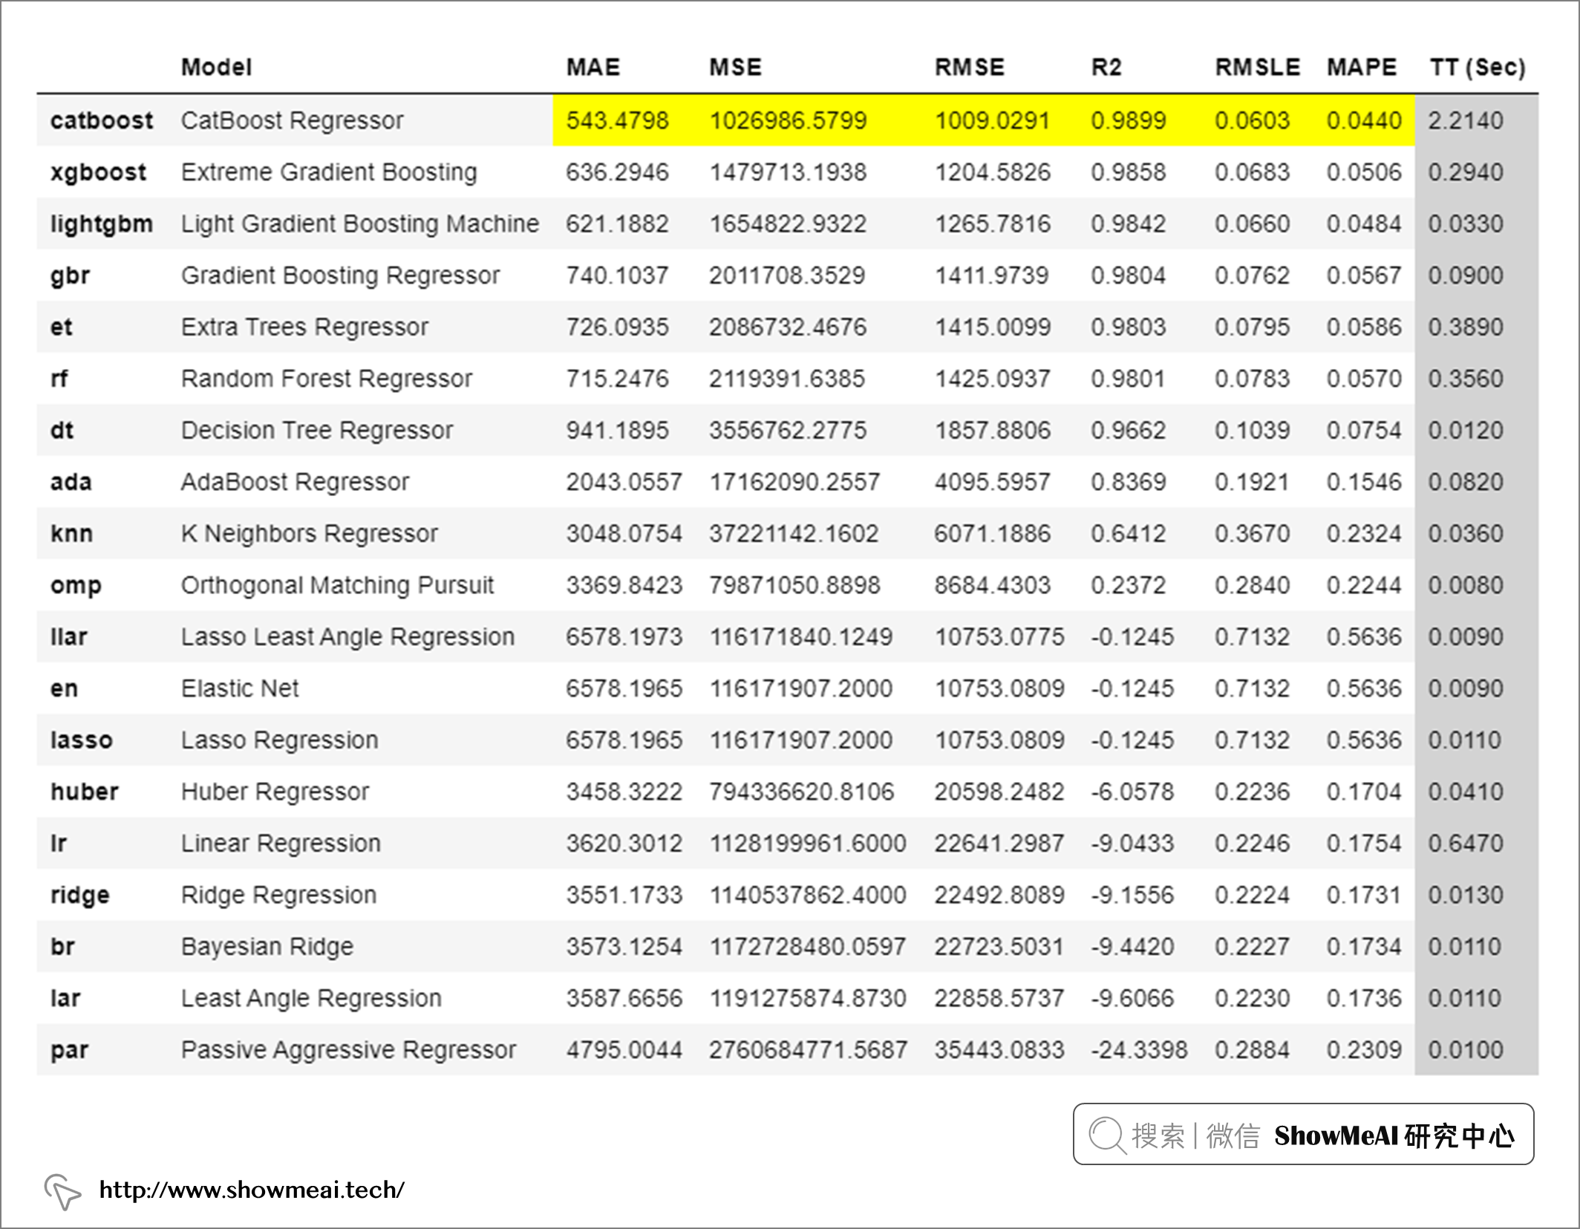Click xgboost MAE value 636.2946

tap(617, 172)
